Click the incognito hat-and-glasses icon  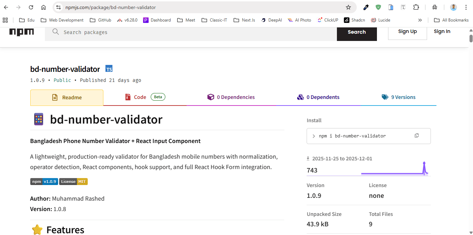pos(435,7)
